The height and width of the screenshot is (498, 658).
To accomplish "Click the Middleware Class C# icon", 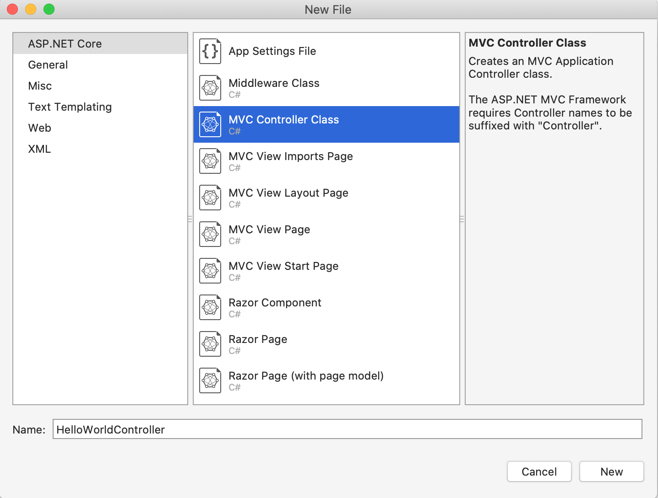I will 210,88.
